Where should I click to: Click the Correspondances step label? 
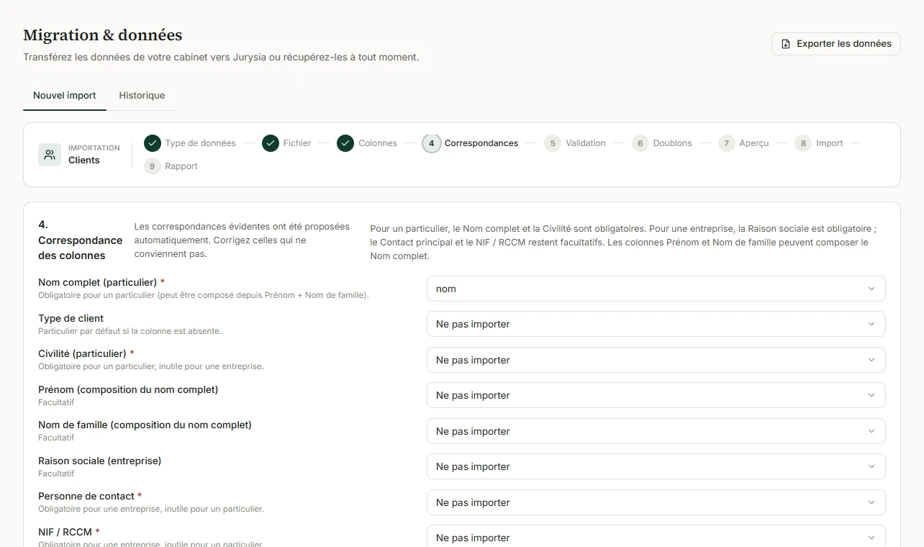tap(481, 143)
